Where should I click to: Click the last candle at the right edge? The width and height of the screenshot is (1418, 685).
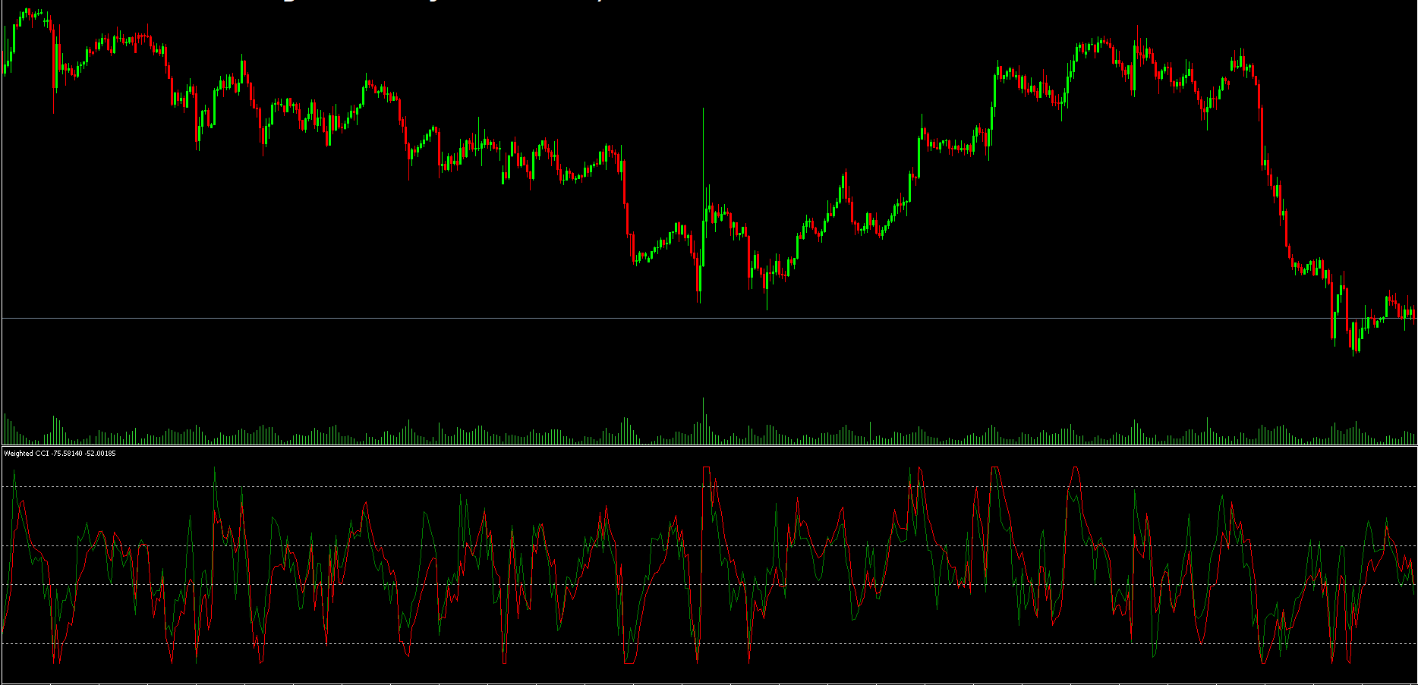click(x=1413, y=313)
